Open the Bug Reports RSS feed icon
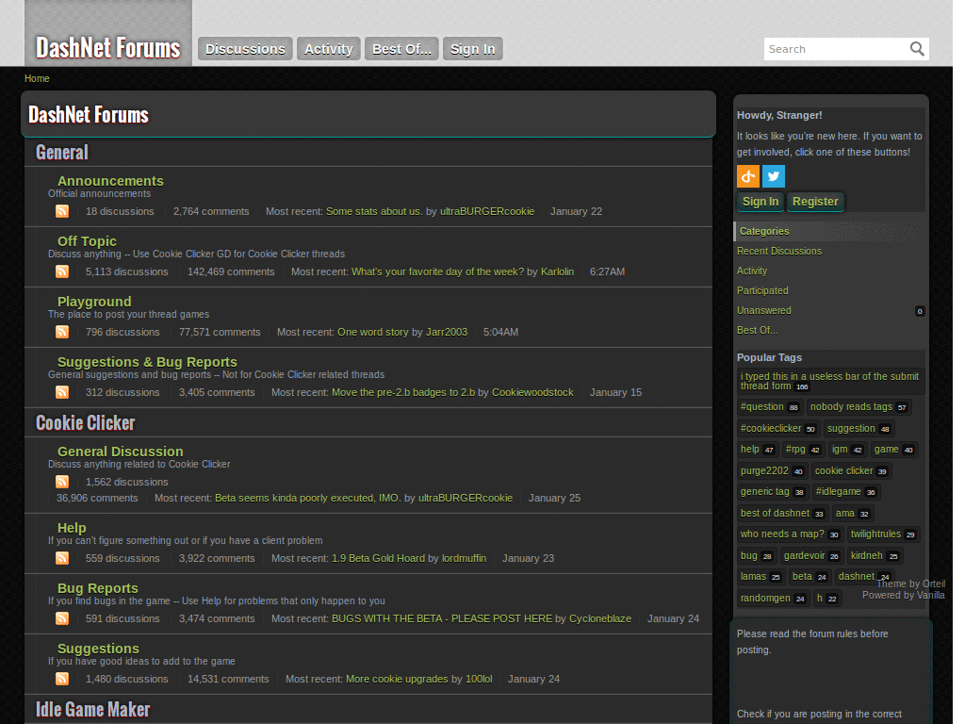This screenshot has width=965, height=724. (x=62, y=617)
